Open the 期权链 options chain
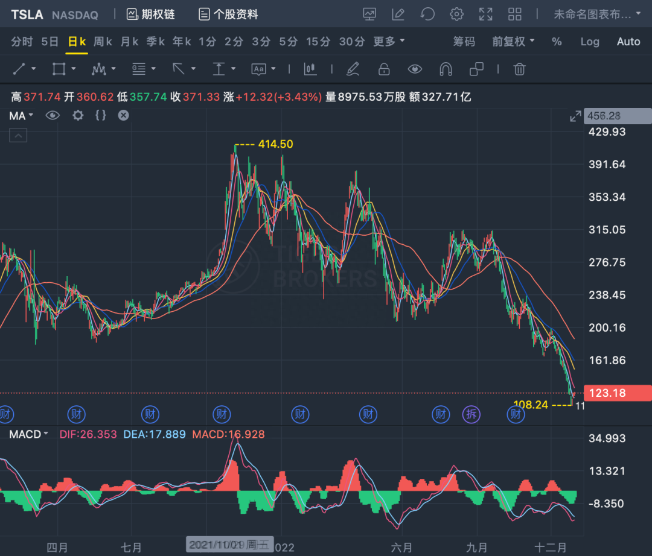This screenshot has width=652, height=556. pyautogui.click(x=150, y=14)
